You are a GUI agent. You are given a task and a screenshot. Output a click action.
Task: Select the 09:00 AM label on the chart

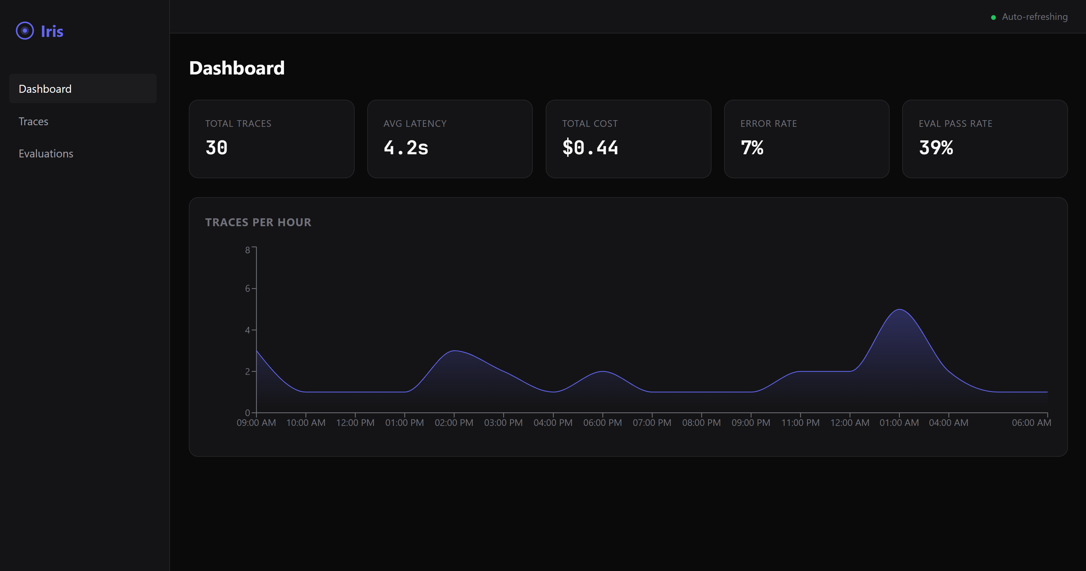(256, 422)
